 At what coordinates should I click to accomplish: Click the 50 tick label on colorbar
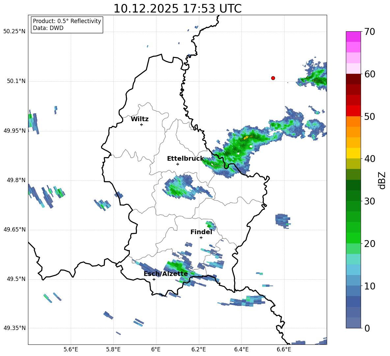370,117
